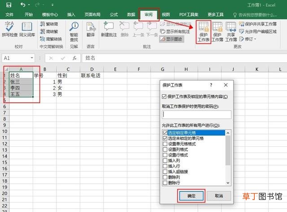Click the 翻译 translate icon
Image resolution: width=287 pixels, height=212 pixels.
[91, 29]
